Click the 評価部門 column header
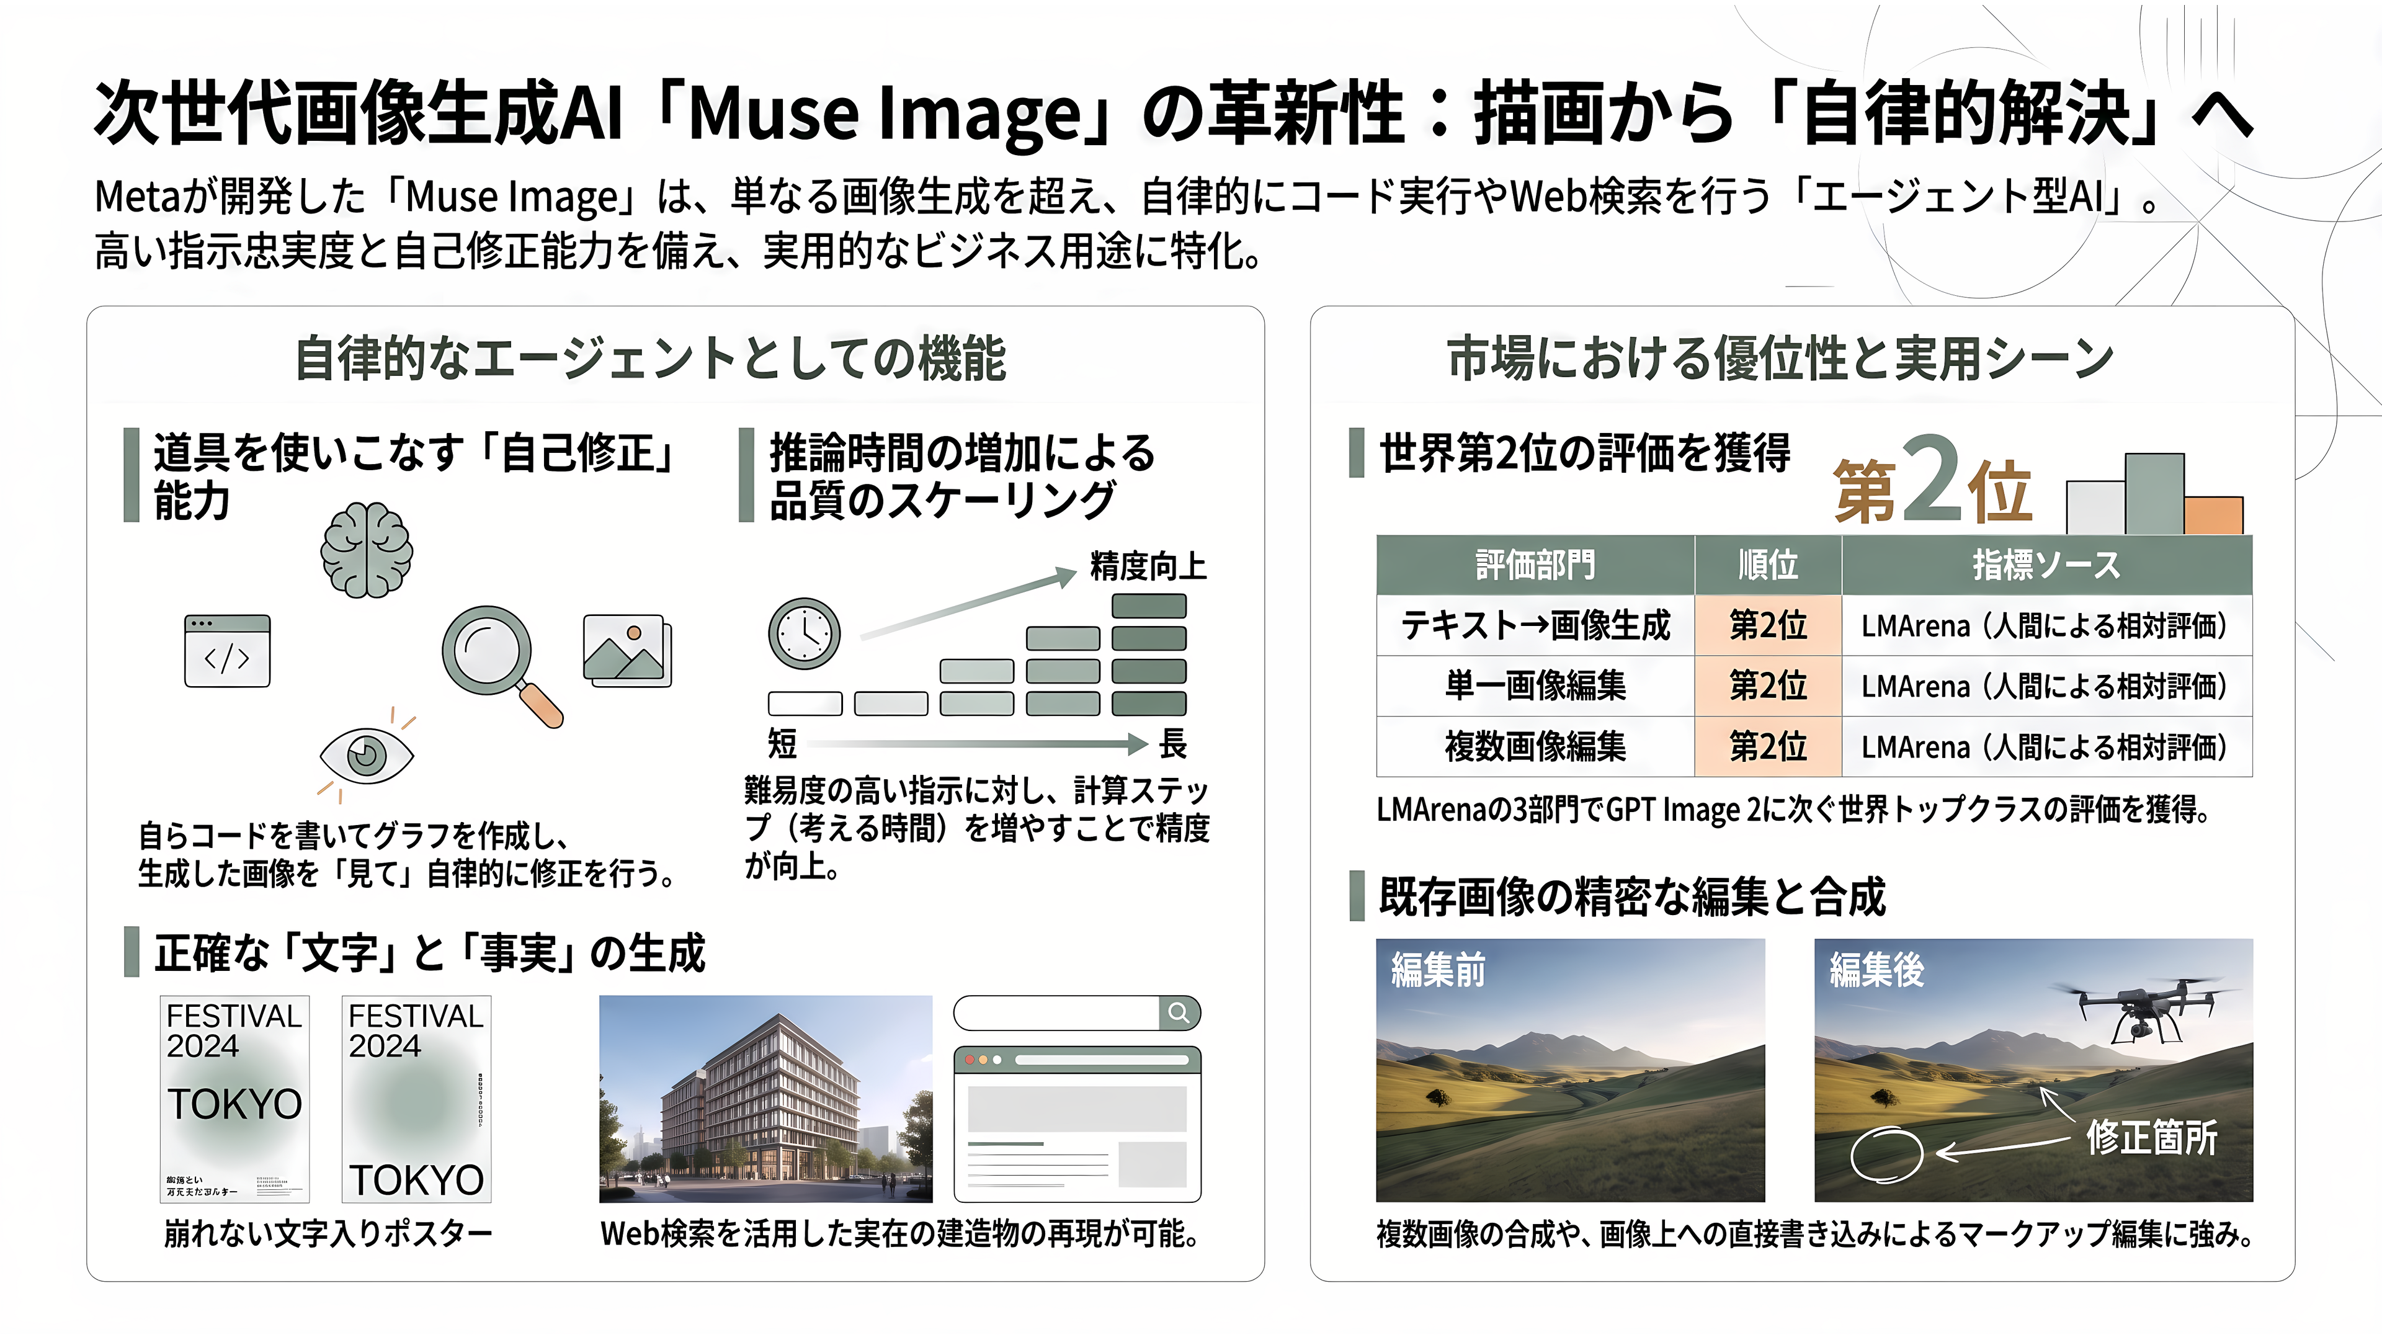 [x=1535, y=565]
